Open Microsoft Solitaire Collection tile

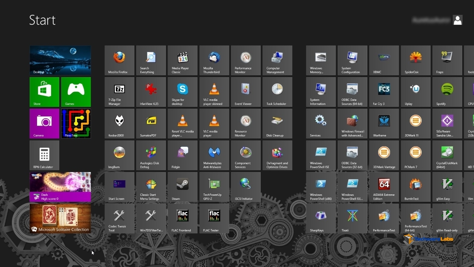point(60,218)
